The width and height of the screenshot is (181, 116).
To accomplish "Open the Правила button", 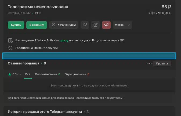I will click(x=162, y=63).
